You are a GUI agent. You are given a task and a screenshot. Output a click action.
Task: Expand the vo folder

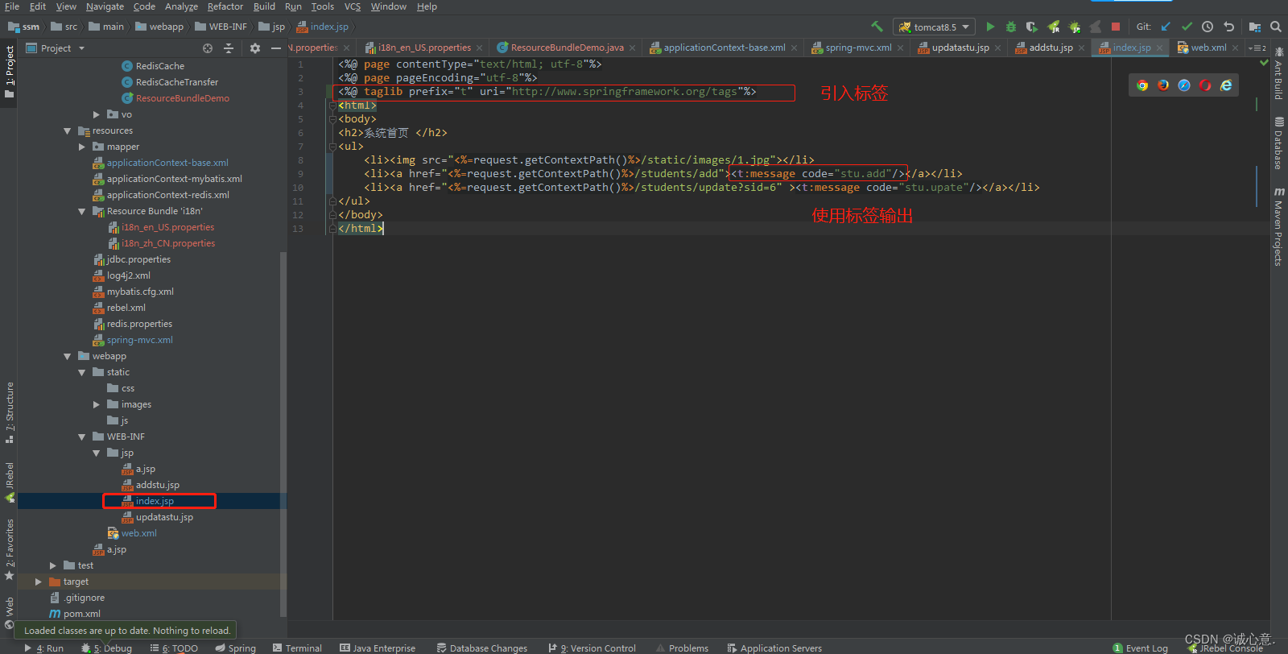click(97, 114)
